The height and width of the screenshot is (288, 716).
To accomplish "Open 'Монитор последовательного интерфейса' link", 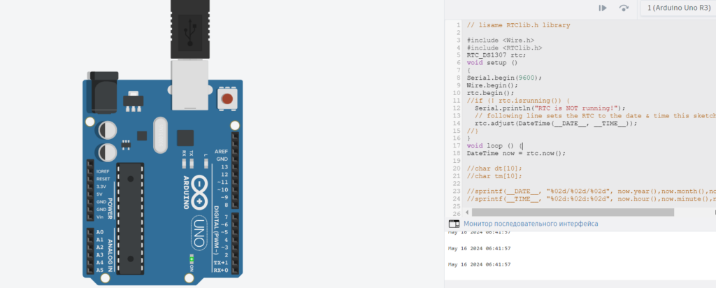I will point(531,224).
